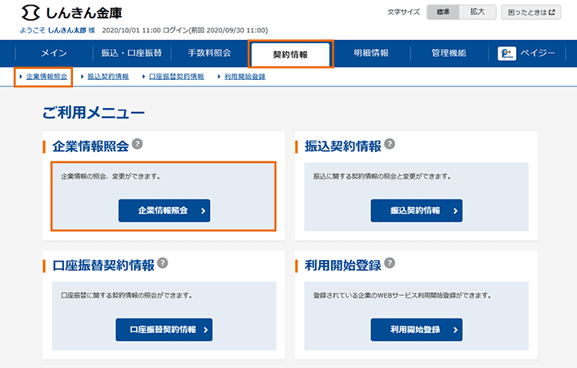The height and width of the screenshot is (368, 577).
Task: Click 企業情報照会 submenu link
Action: (46, 77)
